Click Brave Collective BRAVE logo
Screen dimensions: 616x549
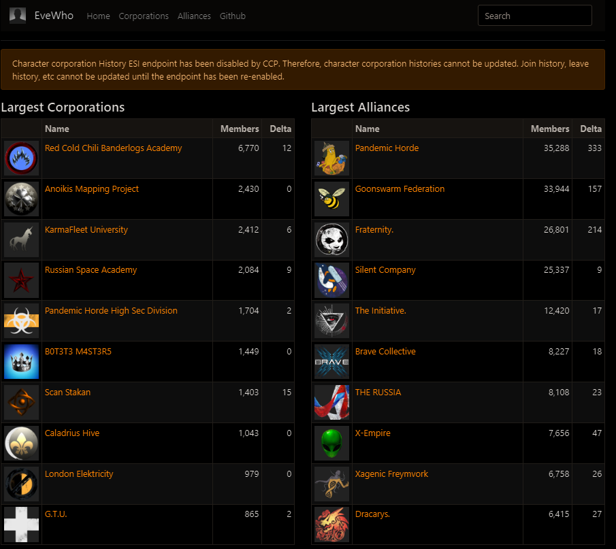[332, 362]
